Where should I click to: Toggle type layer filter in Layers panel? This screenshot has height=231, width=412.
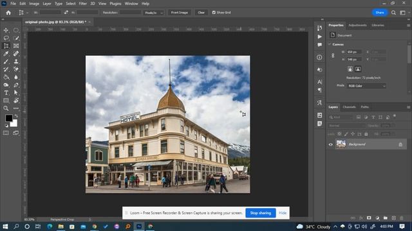pyautogui.click(x=373, y=117)
